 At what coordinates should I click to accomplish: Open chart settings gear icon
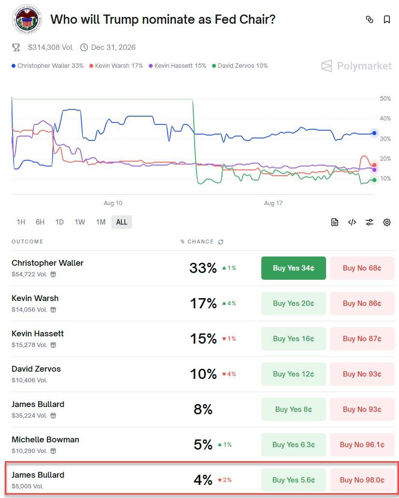click(x=387, y=222)
